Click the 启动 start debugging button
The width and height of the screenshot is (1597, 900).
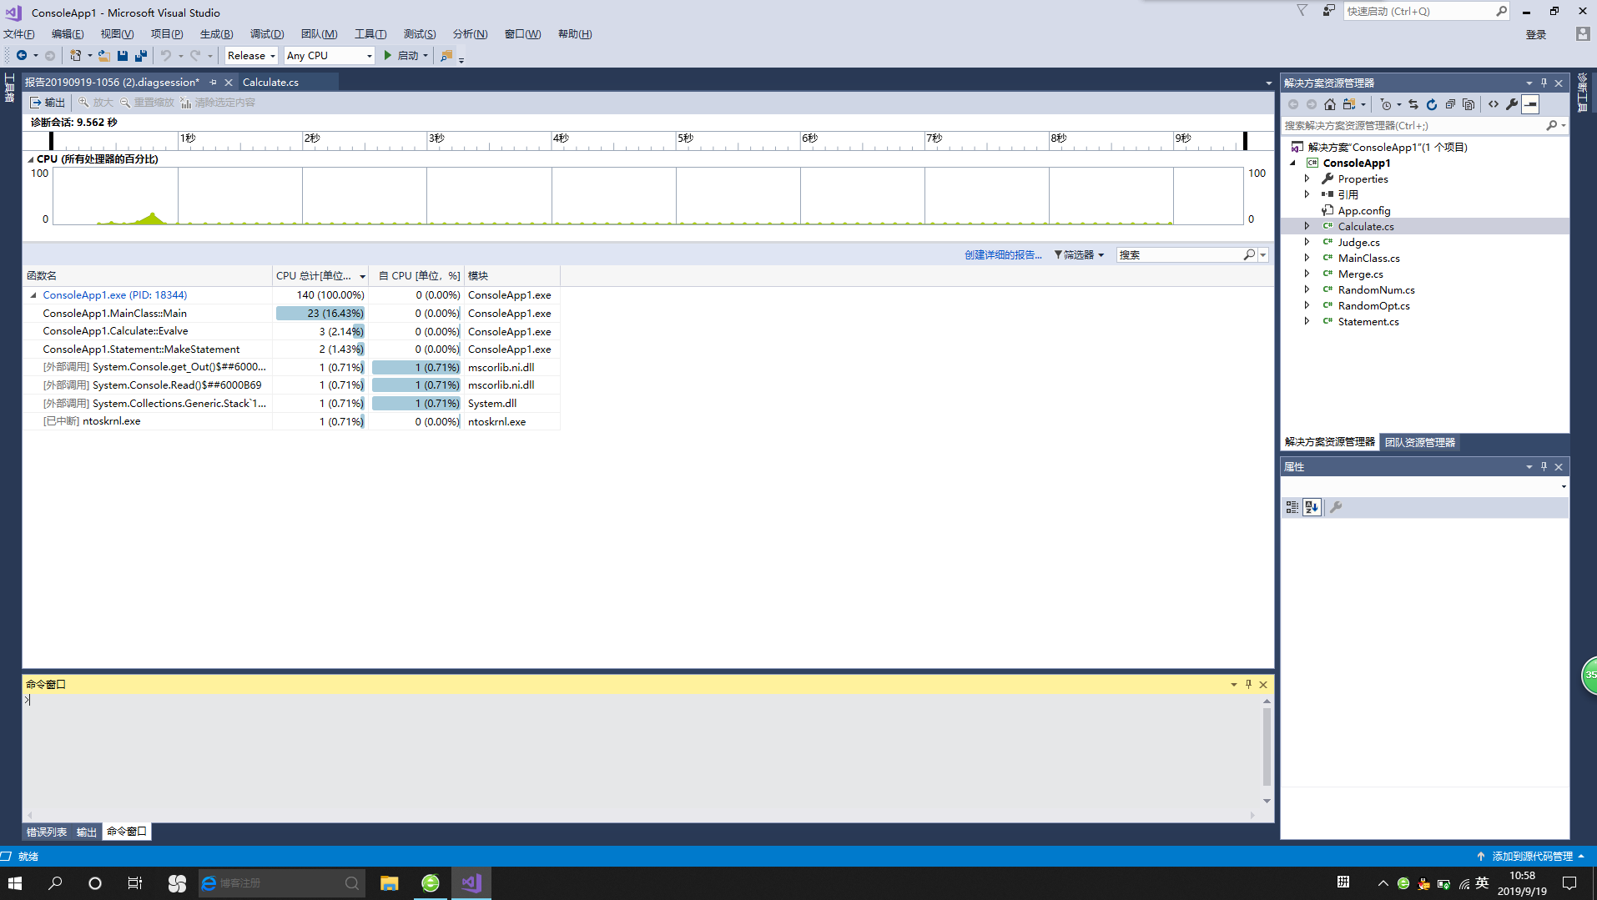coord(401,56)
